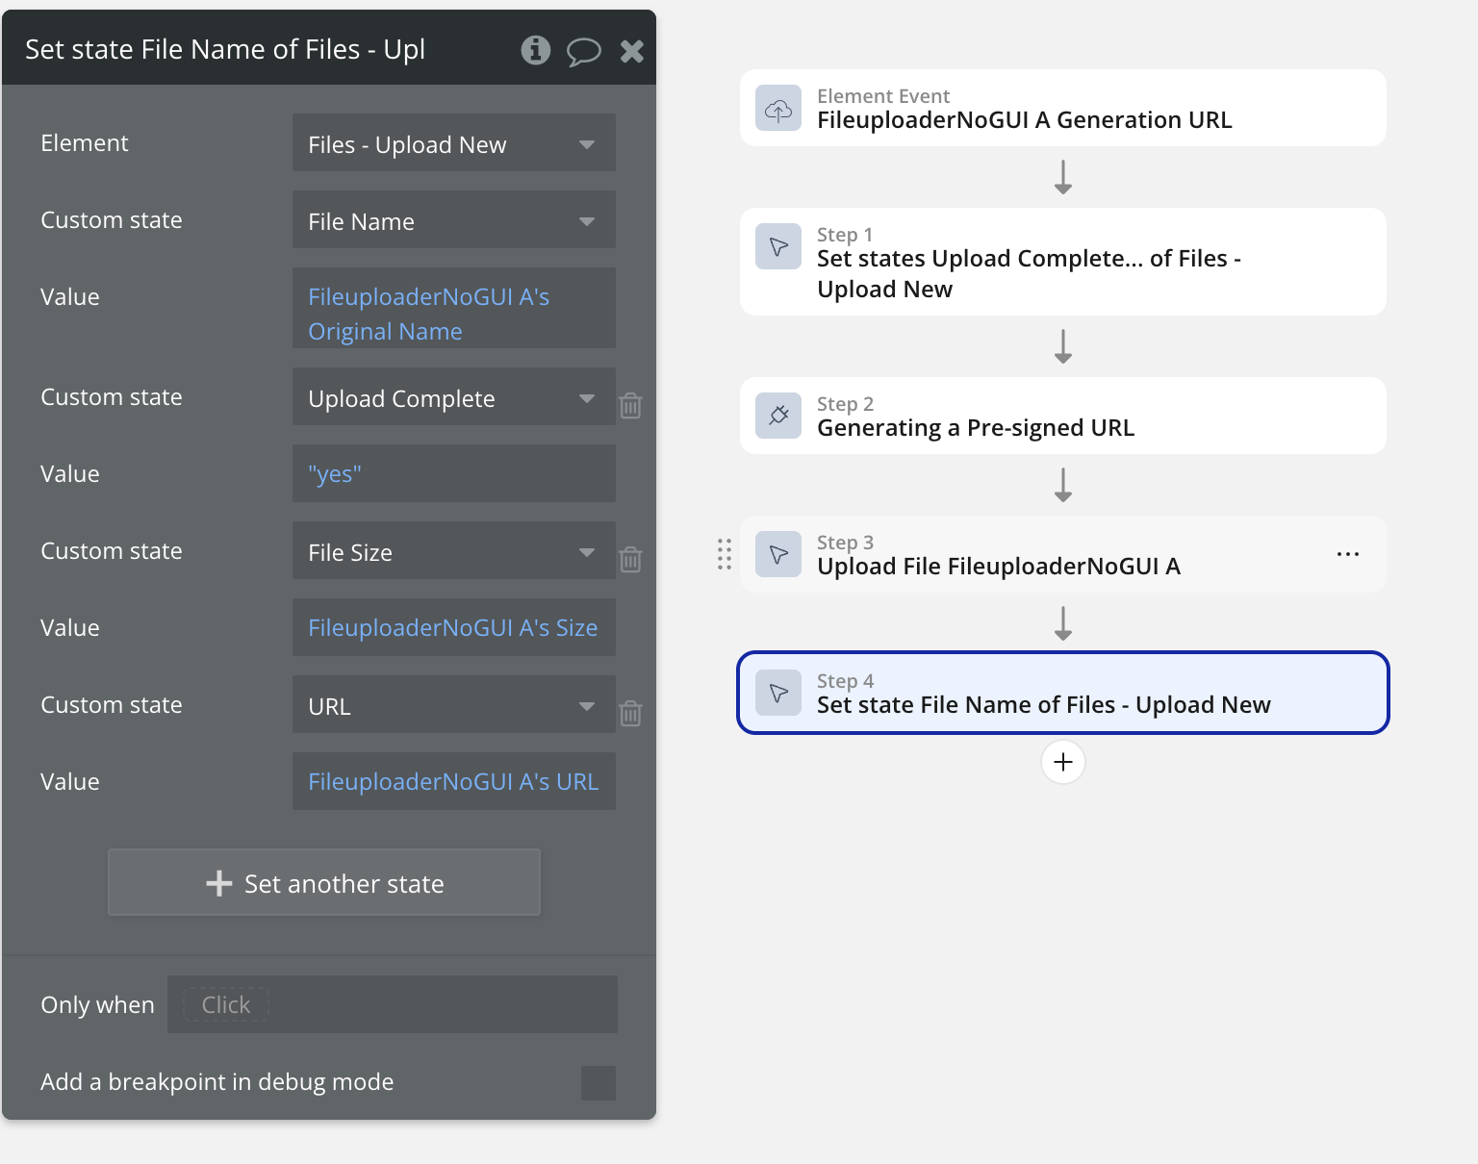
Task: Delete the Upload Complete custom state
Action: [x=630, y=405]
